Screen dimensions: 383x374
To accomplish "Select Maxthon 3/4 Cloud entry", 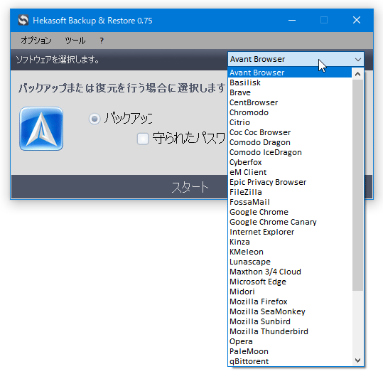I will [x=290, y=272].
